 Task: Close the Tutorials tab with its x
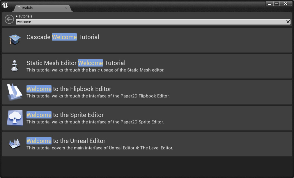[x=67, y=8]
